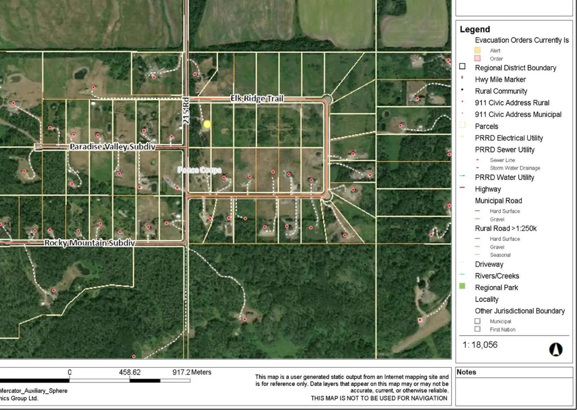
Task: Click the 215 Rd road label
Action: (186, 111)
